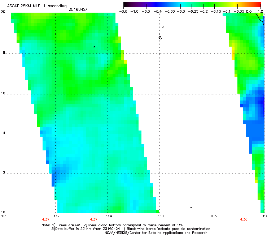Select the latitude axis label 10
267x235 pixels.
(x=3, y=212)
